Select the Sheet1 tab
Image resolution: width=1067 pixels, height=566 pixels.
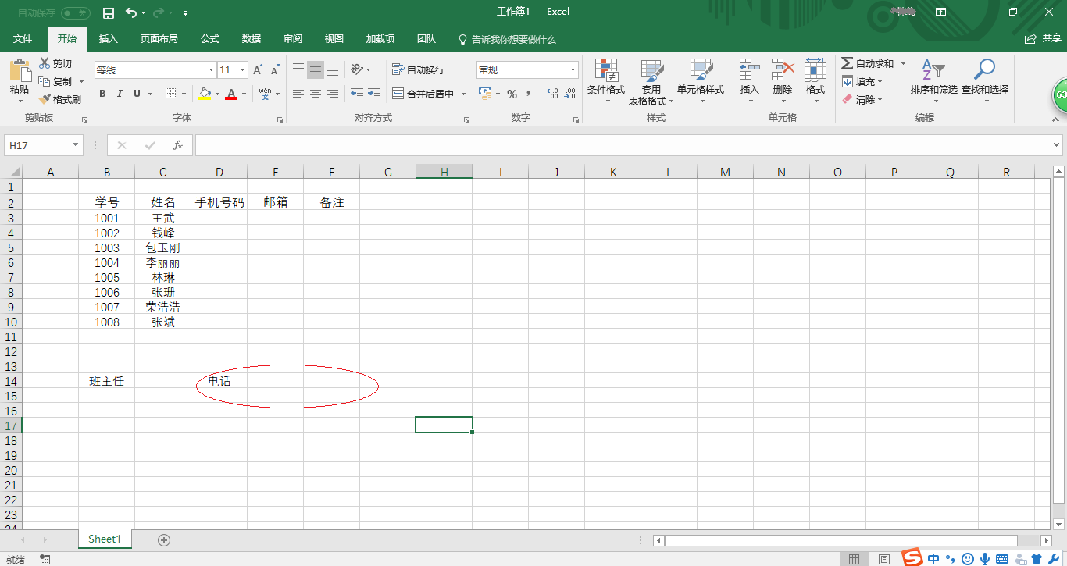(x=104, y=539)
